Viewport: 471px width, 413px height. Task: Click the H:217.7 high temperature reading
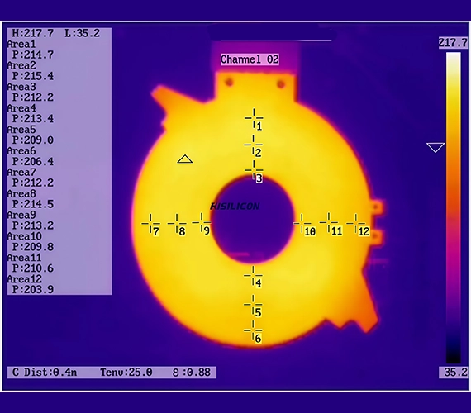[x=32, y=33]
